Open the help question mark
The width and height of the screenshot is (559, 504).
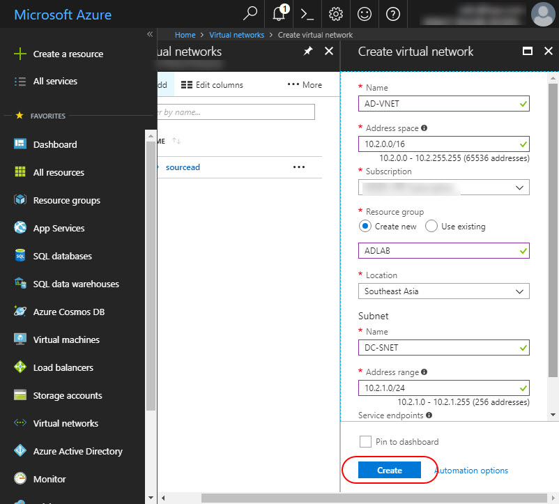[x=393, y=14]
